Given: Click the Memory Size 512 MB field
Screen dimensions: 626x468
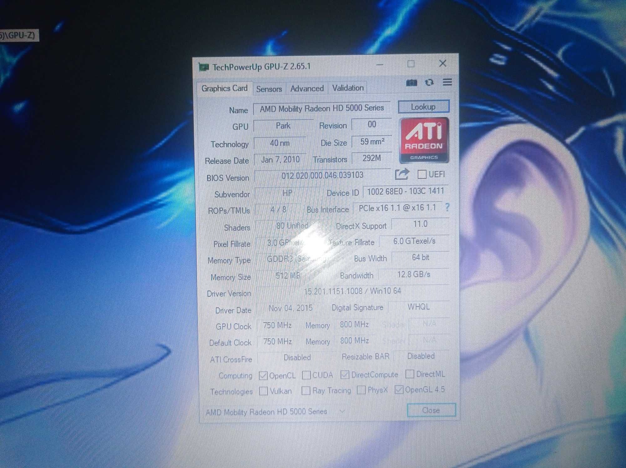Looking at the screenshot, I should 288,276.
